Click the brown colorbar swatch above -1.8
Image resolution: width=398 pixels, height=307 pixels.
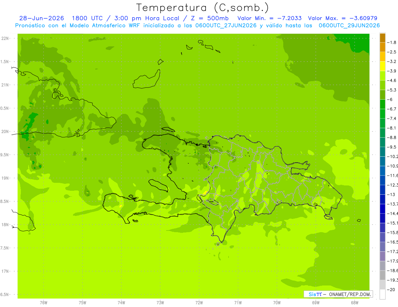pyautogui.click(x=382, y=38)
